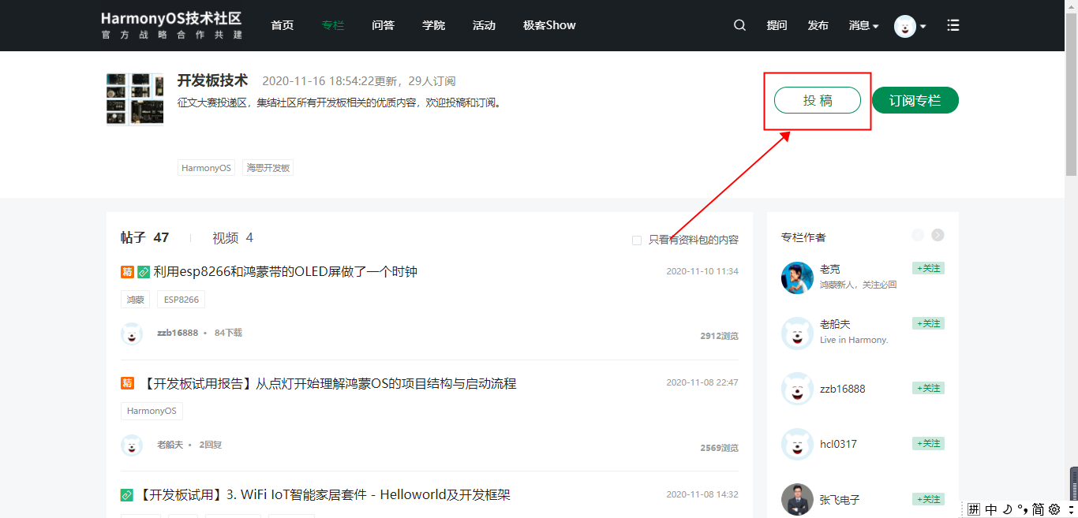The image size is (1078, 518).
Task: Click zzb16888's avatar under the esp8266 post
Action: click(132, 334)
